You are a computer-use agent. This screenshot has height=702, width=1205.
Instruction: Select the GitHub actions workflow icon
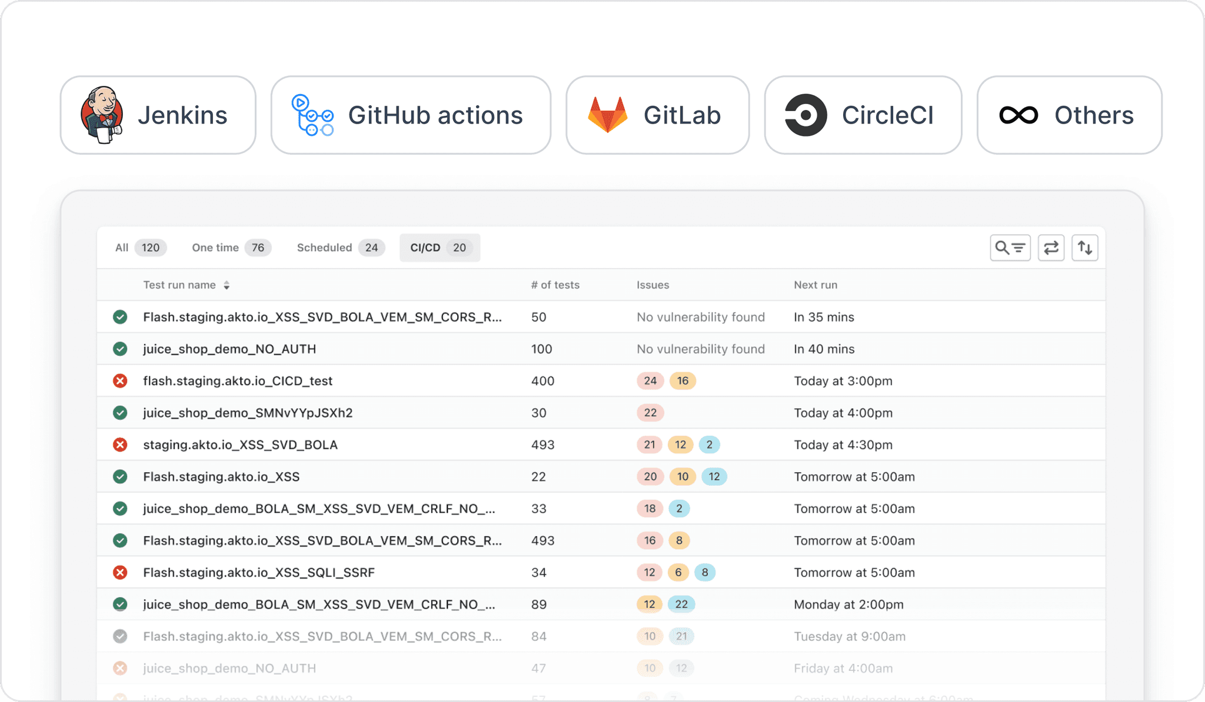[312, 115]
